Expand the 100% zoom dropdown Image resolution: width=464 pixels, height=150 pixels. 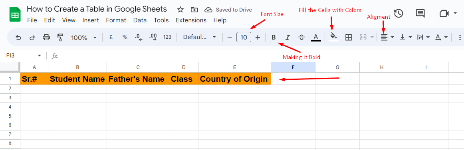click(84, 37)
